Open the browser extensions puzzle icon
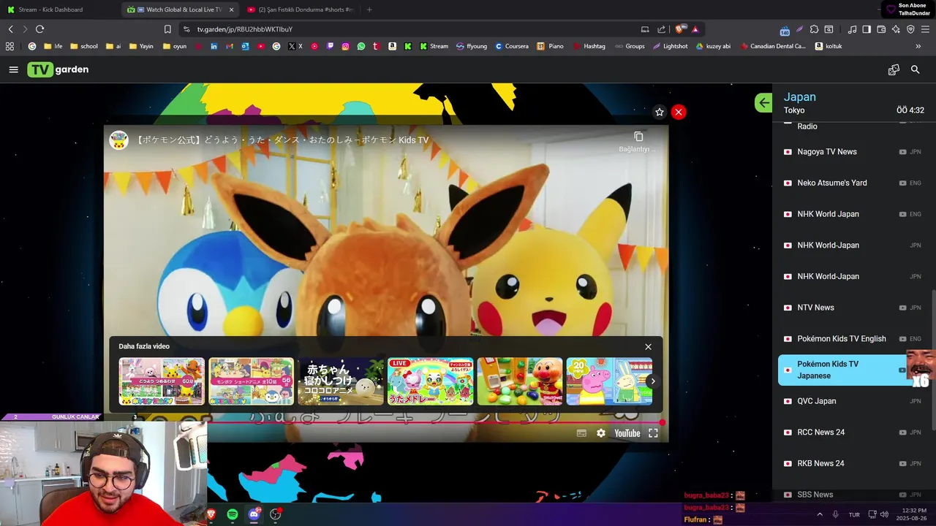The height and width of the screenshot is (526, 936). (x=814, y=29)
